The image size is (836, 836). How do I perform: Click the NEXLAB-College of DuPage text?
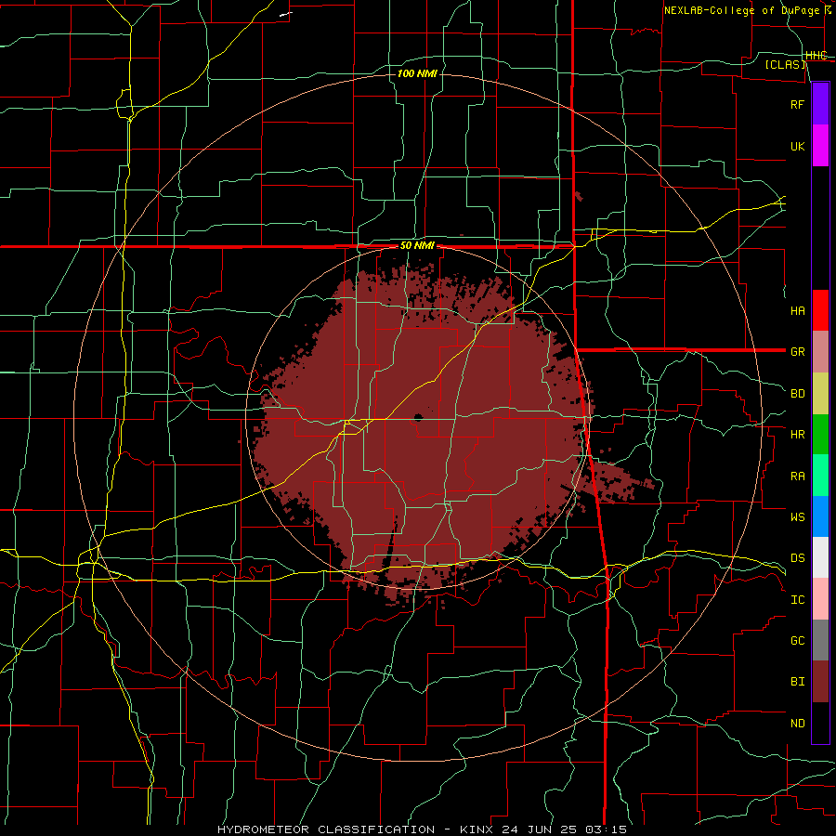click(741, 10)
